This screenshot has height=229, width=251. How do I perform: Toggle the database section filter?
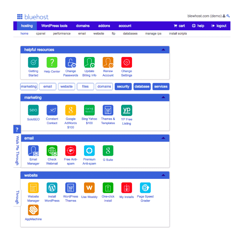[x=142, y=87]
